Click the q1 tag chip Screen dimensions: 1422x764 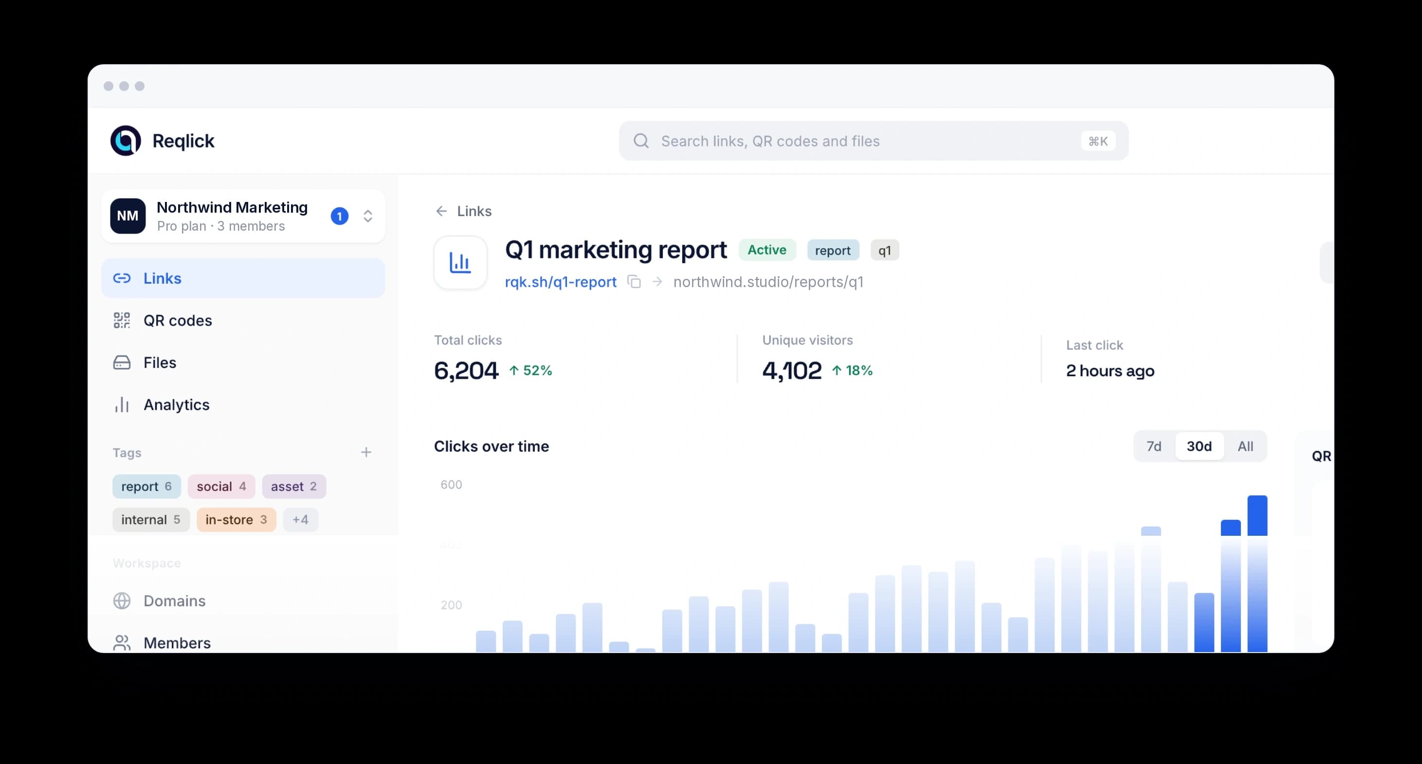click(x=884, y=250)
